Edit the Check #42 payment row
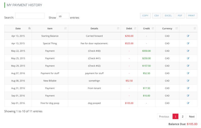 pos(188,66)
